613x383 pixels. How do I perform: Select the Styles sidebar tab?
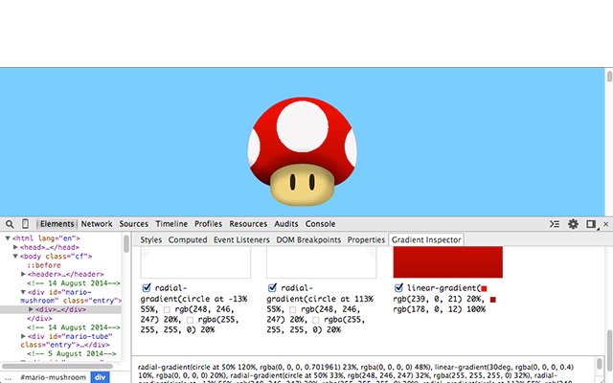point(151,240)
